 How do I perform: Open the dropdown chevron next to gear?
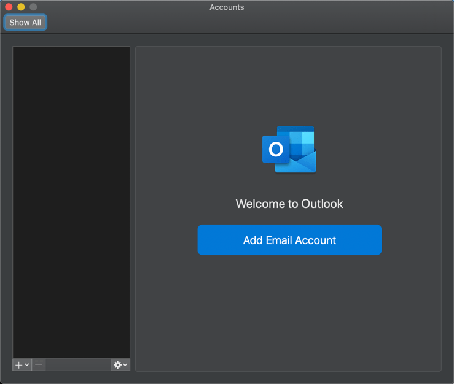125,365
